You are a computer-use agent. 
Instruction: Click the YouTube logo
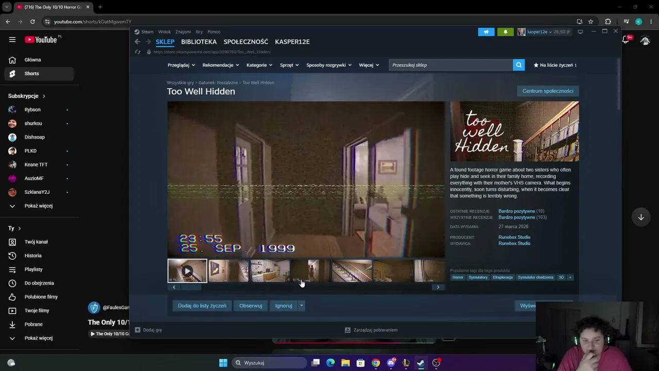tap(41, 40)
